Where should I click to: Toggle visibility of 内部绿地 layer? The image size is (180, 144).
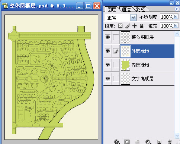pos(107,65)
